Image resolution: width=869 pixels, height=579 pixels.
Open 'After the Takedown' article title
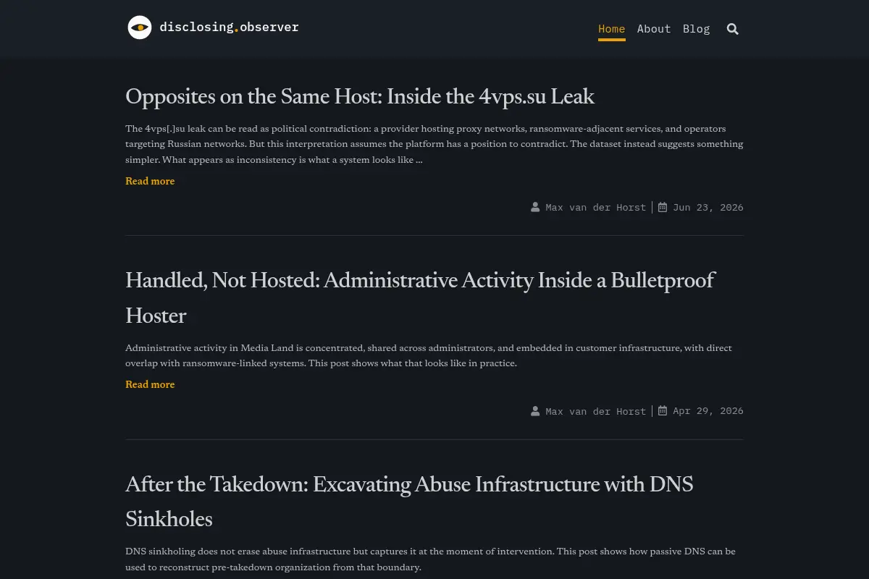409,502
